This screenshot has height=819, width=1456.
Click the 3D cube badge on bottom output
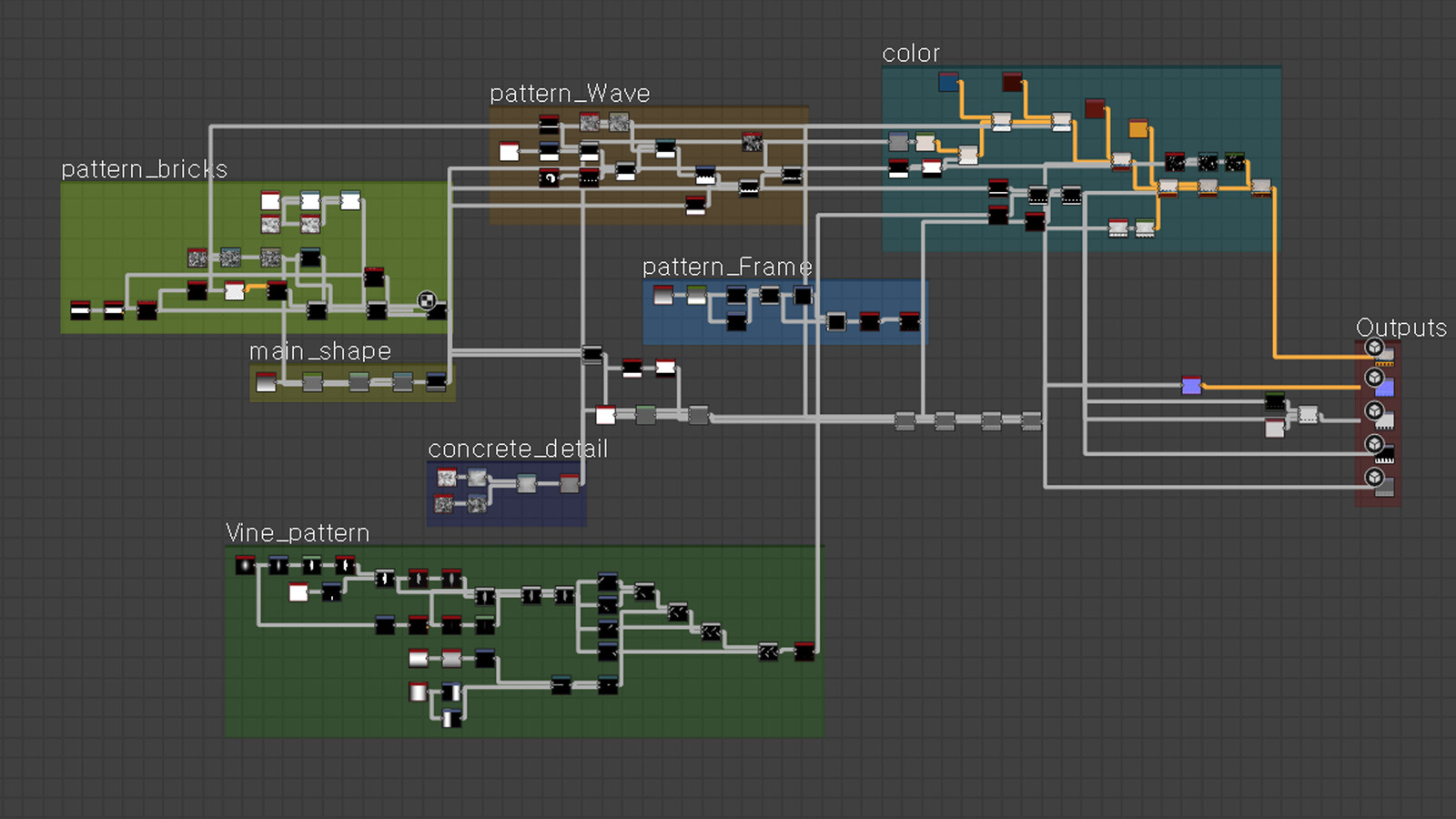pos(1374,477)
